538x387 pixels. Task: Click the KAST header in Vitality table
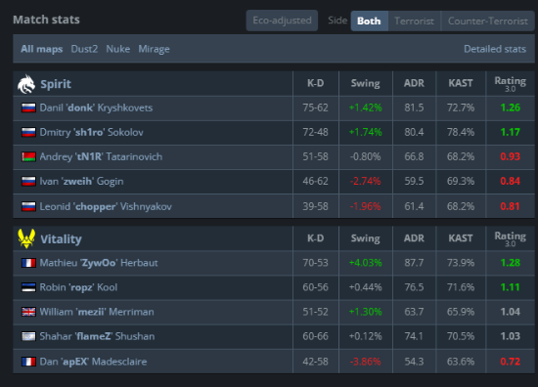point(461,238)
